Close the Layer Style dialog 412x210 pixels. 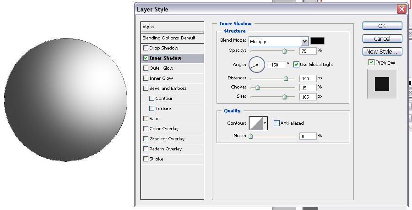coord(401,9)
